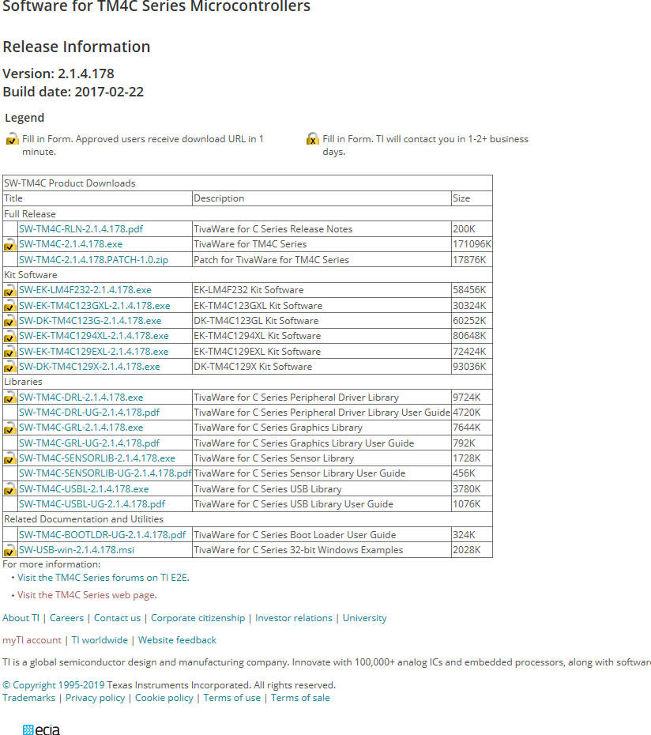The height and width of the screenshot is (735, 651).
Task: Download SW-EK-LM4F232-2.1.4.178.exe kit software
Action: (85, 290)
